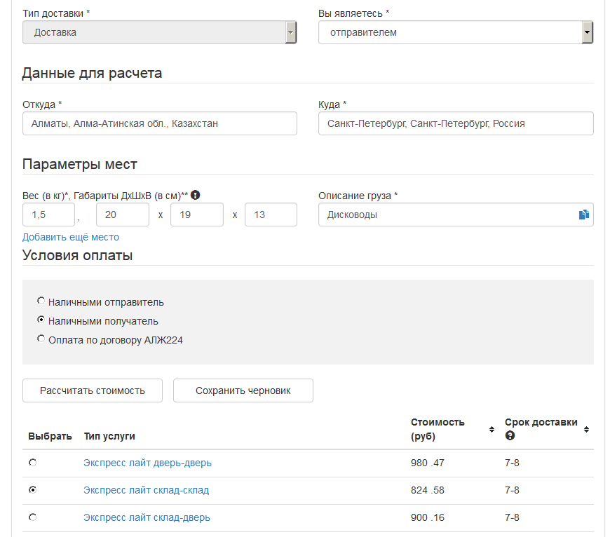Click the copy icon in cargo description field
The height and width of the screenshot is (537, 610).
tap(583, 215)
